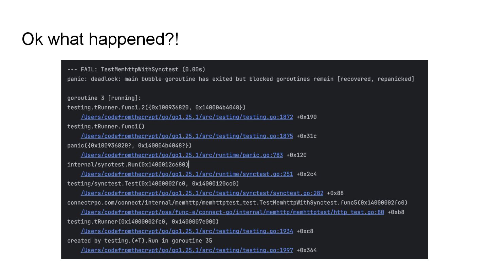Follow the testing/synctest/synctest.go:282 link
This screenshot has width=489, height=275.
point(202,193)
